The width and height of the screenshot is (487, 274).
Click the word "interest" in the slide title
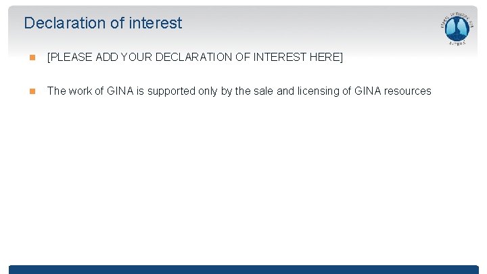[x=154, y=23]
